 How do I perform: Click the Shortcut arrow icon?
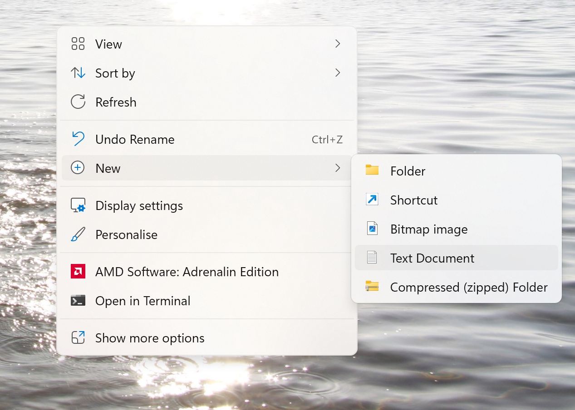372,200
